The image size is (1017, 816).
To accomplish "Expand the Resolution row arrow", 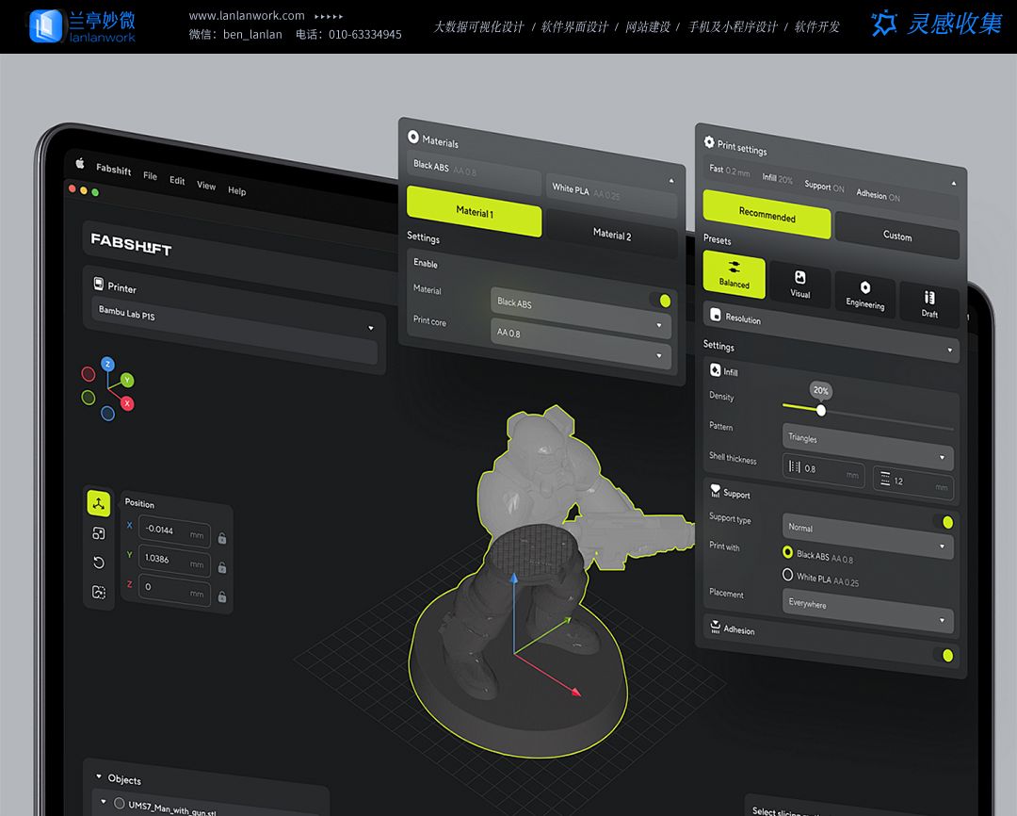I will pos(949,350).
